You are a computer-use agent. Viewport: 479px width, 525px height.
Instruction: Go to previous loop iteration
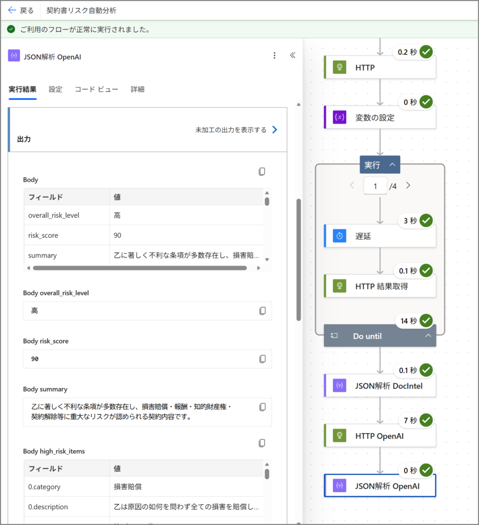click(x=352, y=186)
